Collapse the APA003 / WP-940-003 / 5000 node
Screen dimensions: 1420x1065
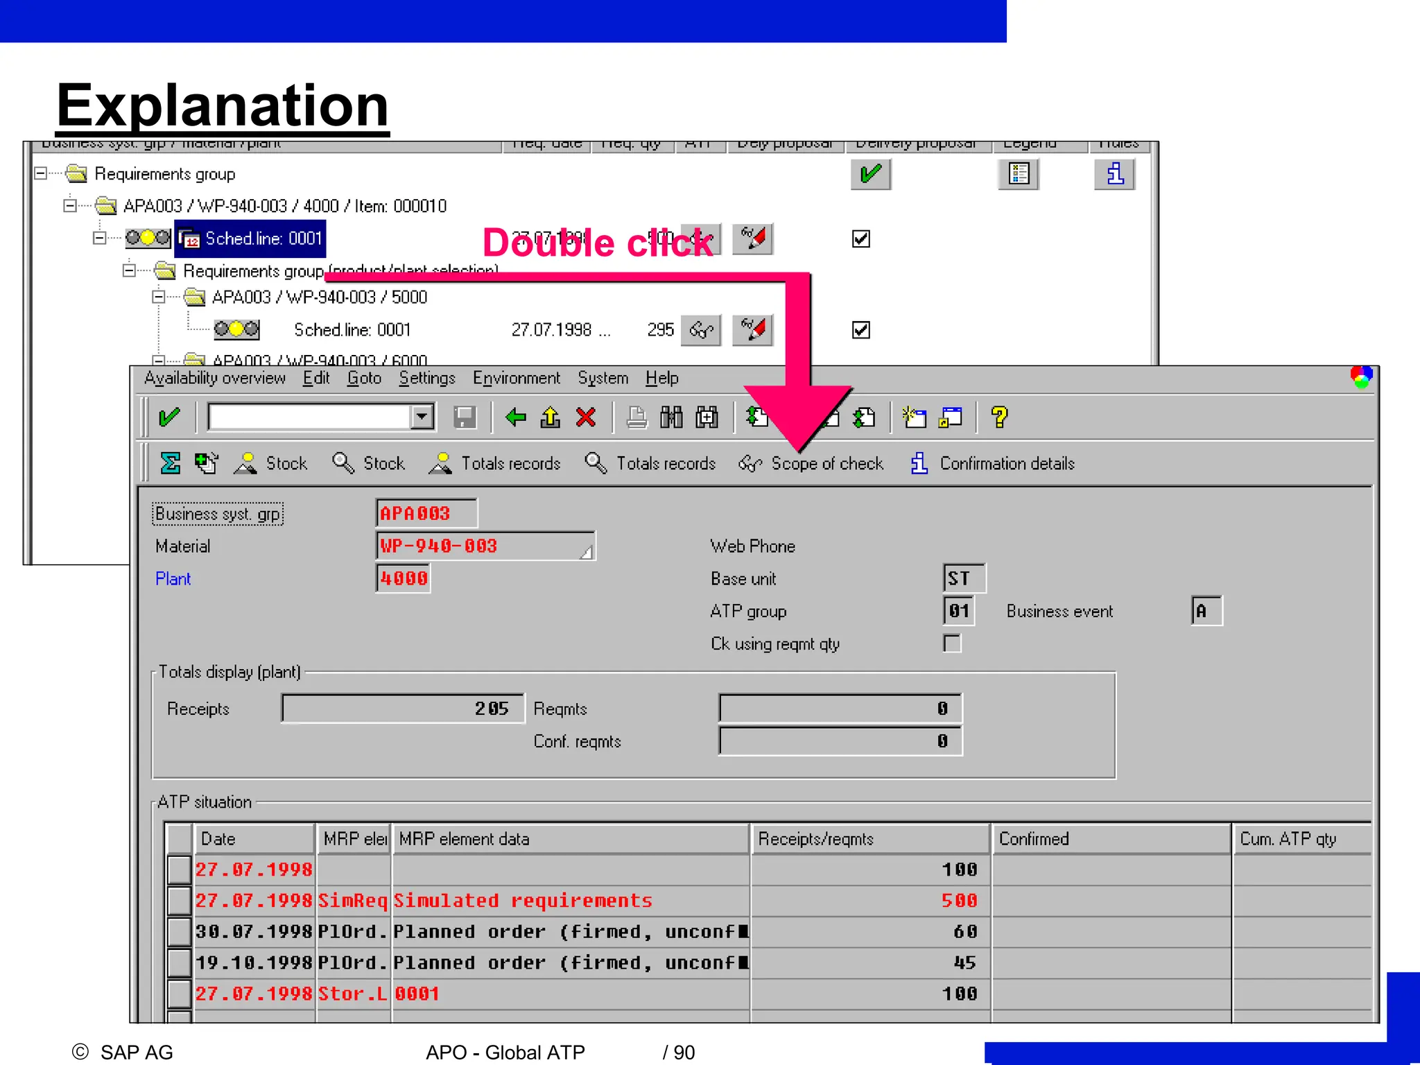point(159,297)
